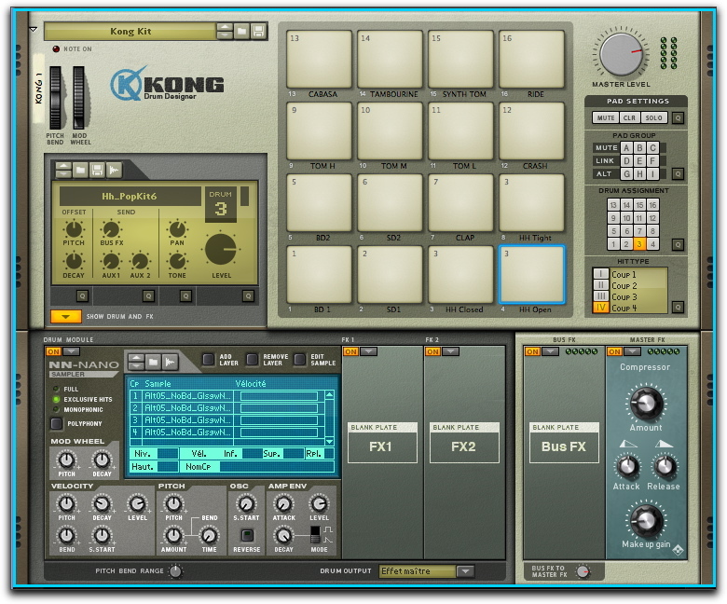
Task: Click the sample waveform icon above Hh_PopKit6
Action: coord(114,171)
